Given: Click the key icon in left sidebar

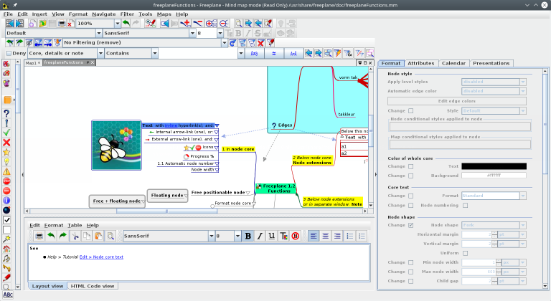Looking at the screenshot, I should 6,268.
